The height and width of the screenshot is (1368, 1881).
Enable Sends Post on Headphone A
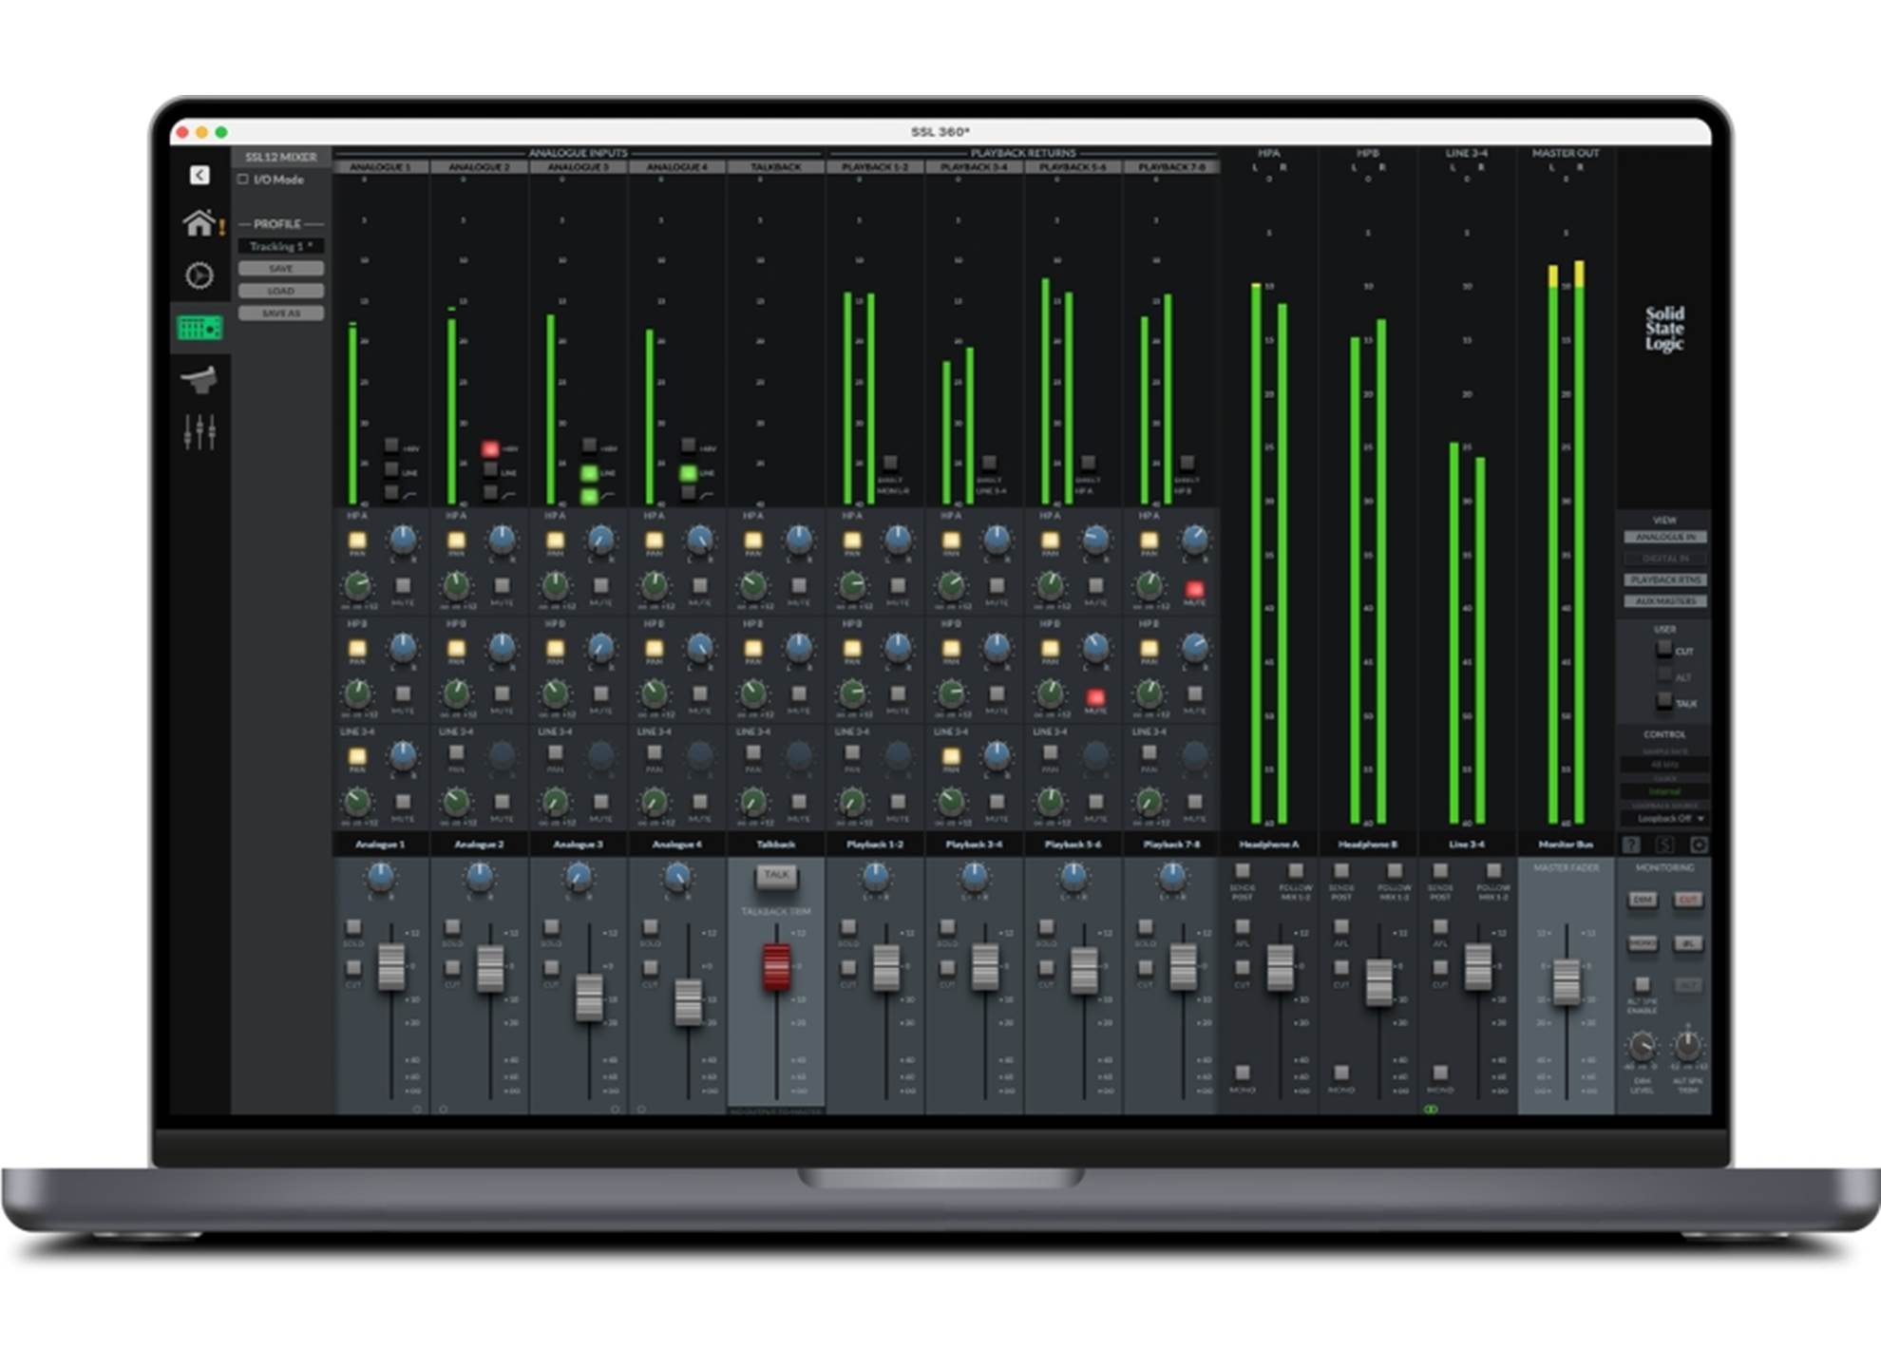tap(1242, 870)
